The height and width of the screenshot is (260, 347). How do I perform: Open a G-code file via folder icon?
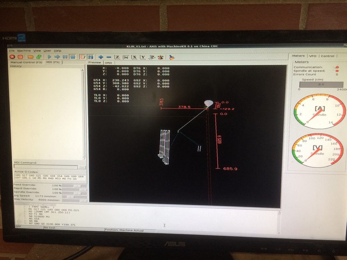(31, 57)
